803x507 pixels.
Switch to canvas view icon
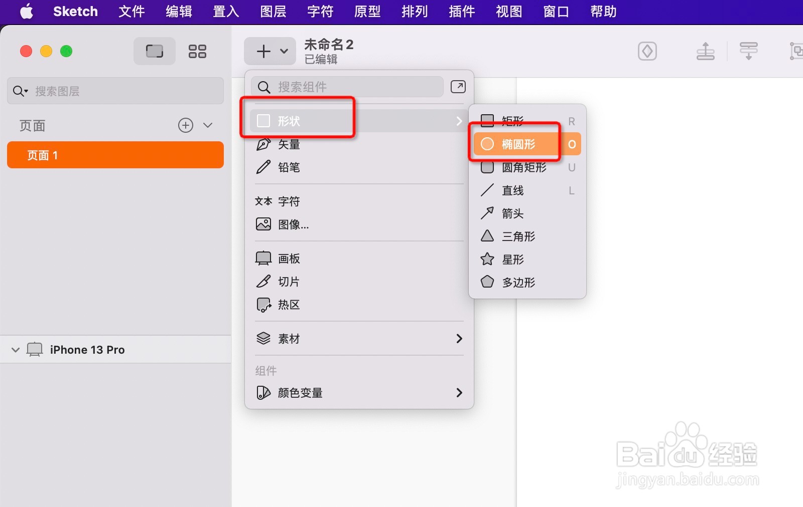click(x=155, y=51)
